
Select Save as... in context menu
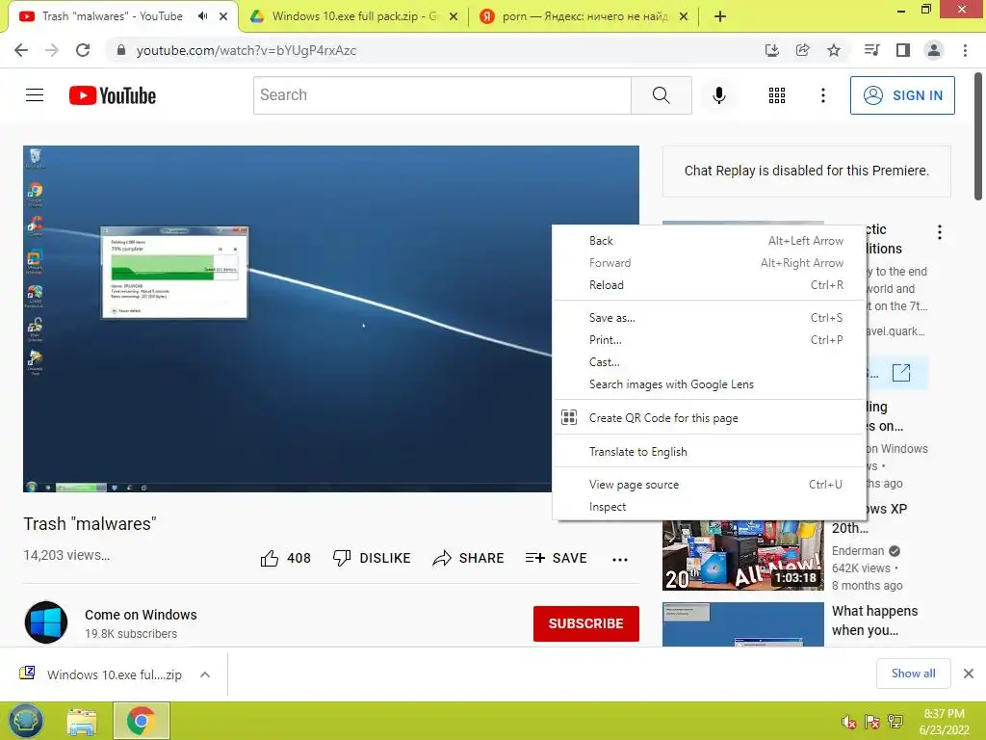coord(710,318)
